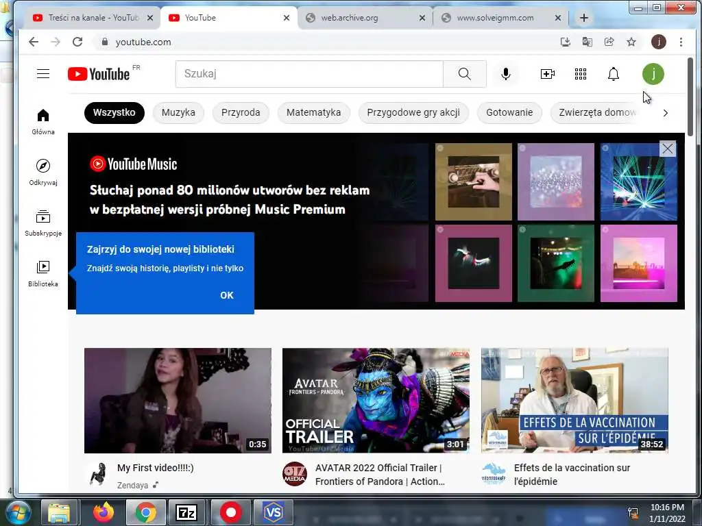Image resolution: width=702 pixels, height=526 pixels.
Task: Open the notifications bell
Action: pos(614,74)
